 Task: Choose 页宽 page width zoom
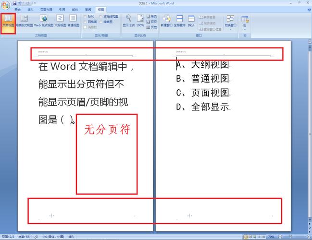[151, 27]
